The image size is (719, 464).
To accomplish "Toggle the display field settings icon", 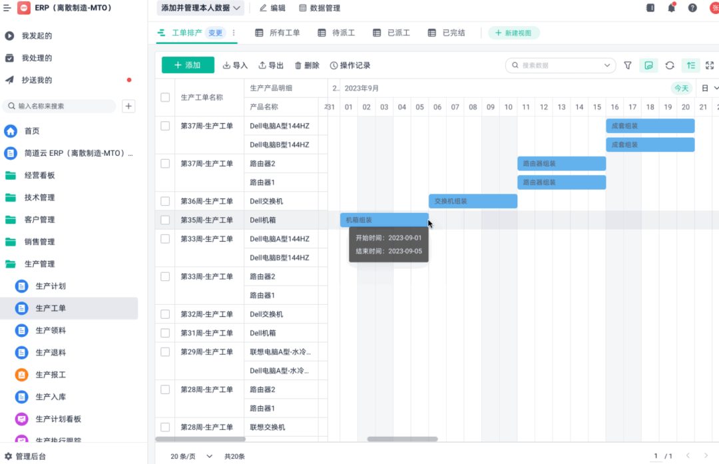I will click(648, 65).
